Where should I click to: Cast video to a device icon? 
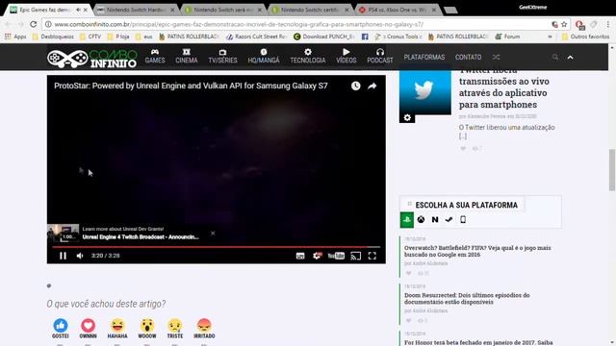pos(355,257)
